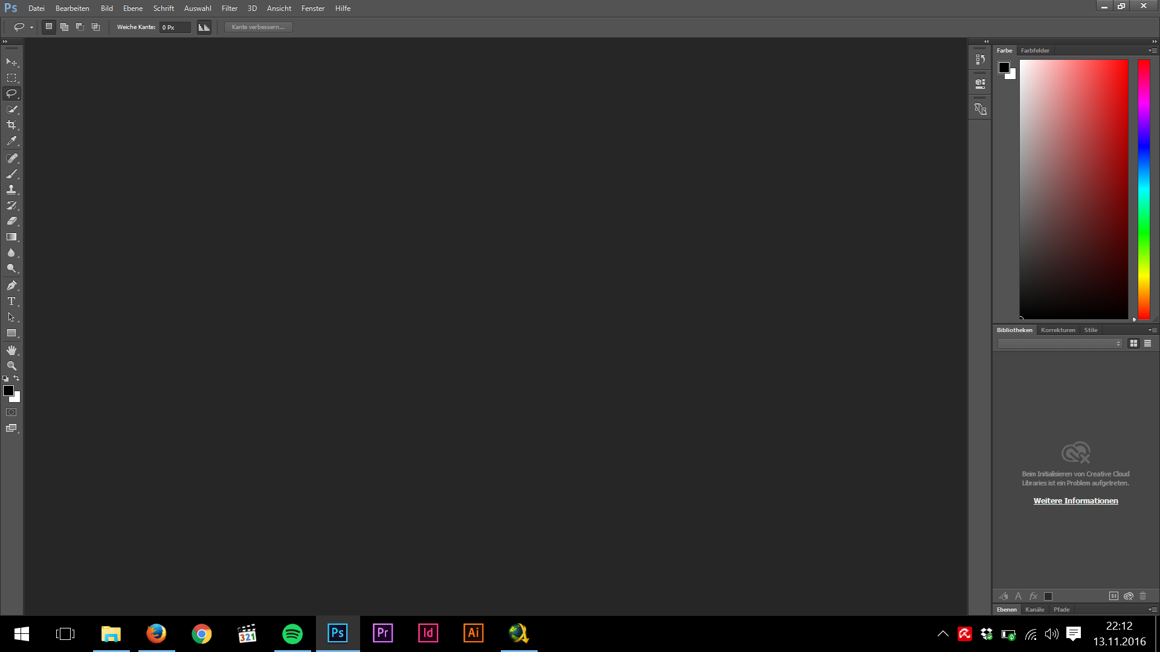Screen dimensions: 1160x652
Task: Click the foreground color swatch in toolbox
Action: [8, 391]
